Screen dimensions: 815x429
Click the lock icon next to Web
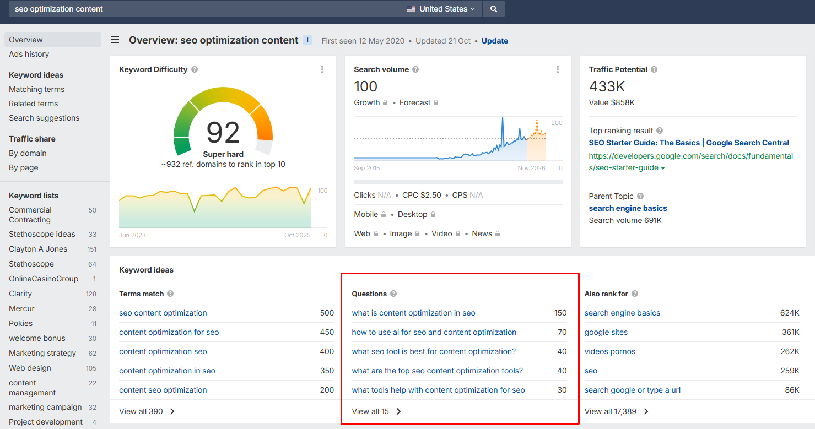coord(376,233)
